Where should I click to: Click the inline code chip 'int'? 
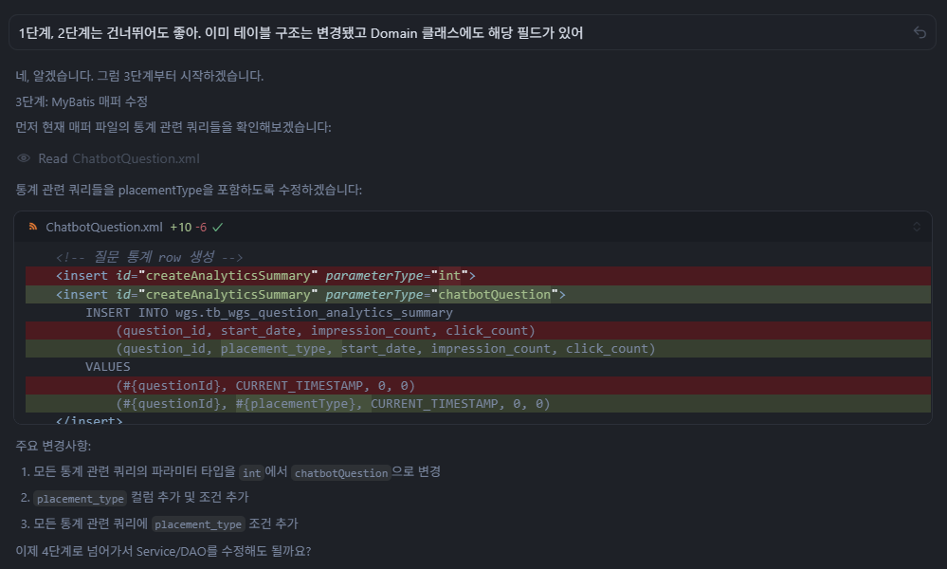click(x=250, y=472)
